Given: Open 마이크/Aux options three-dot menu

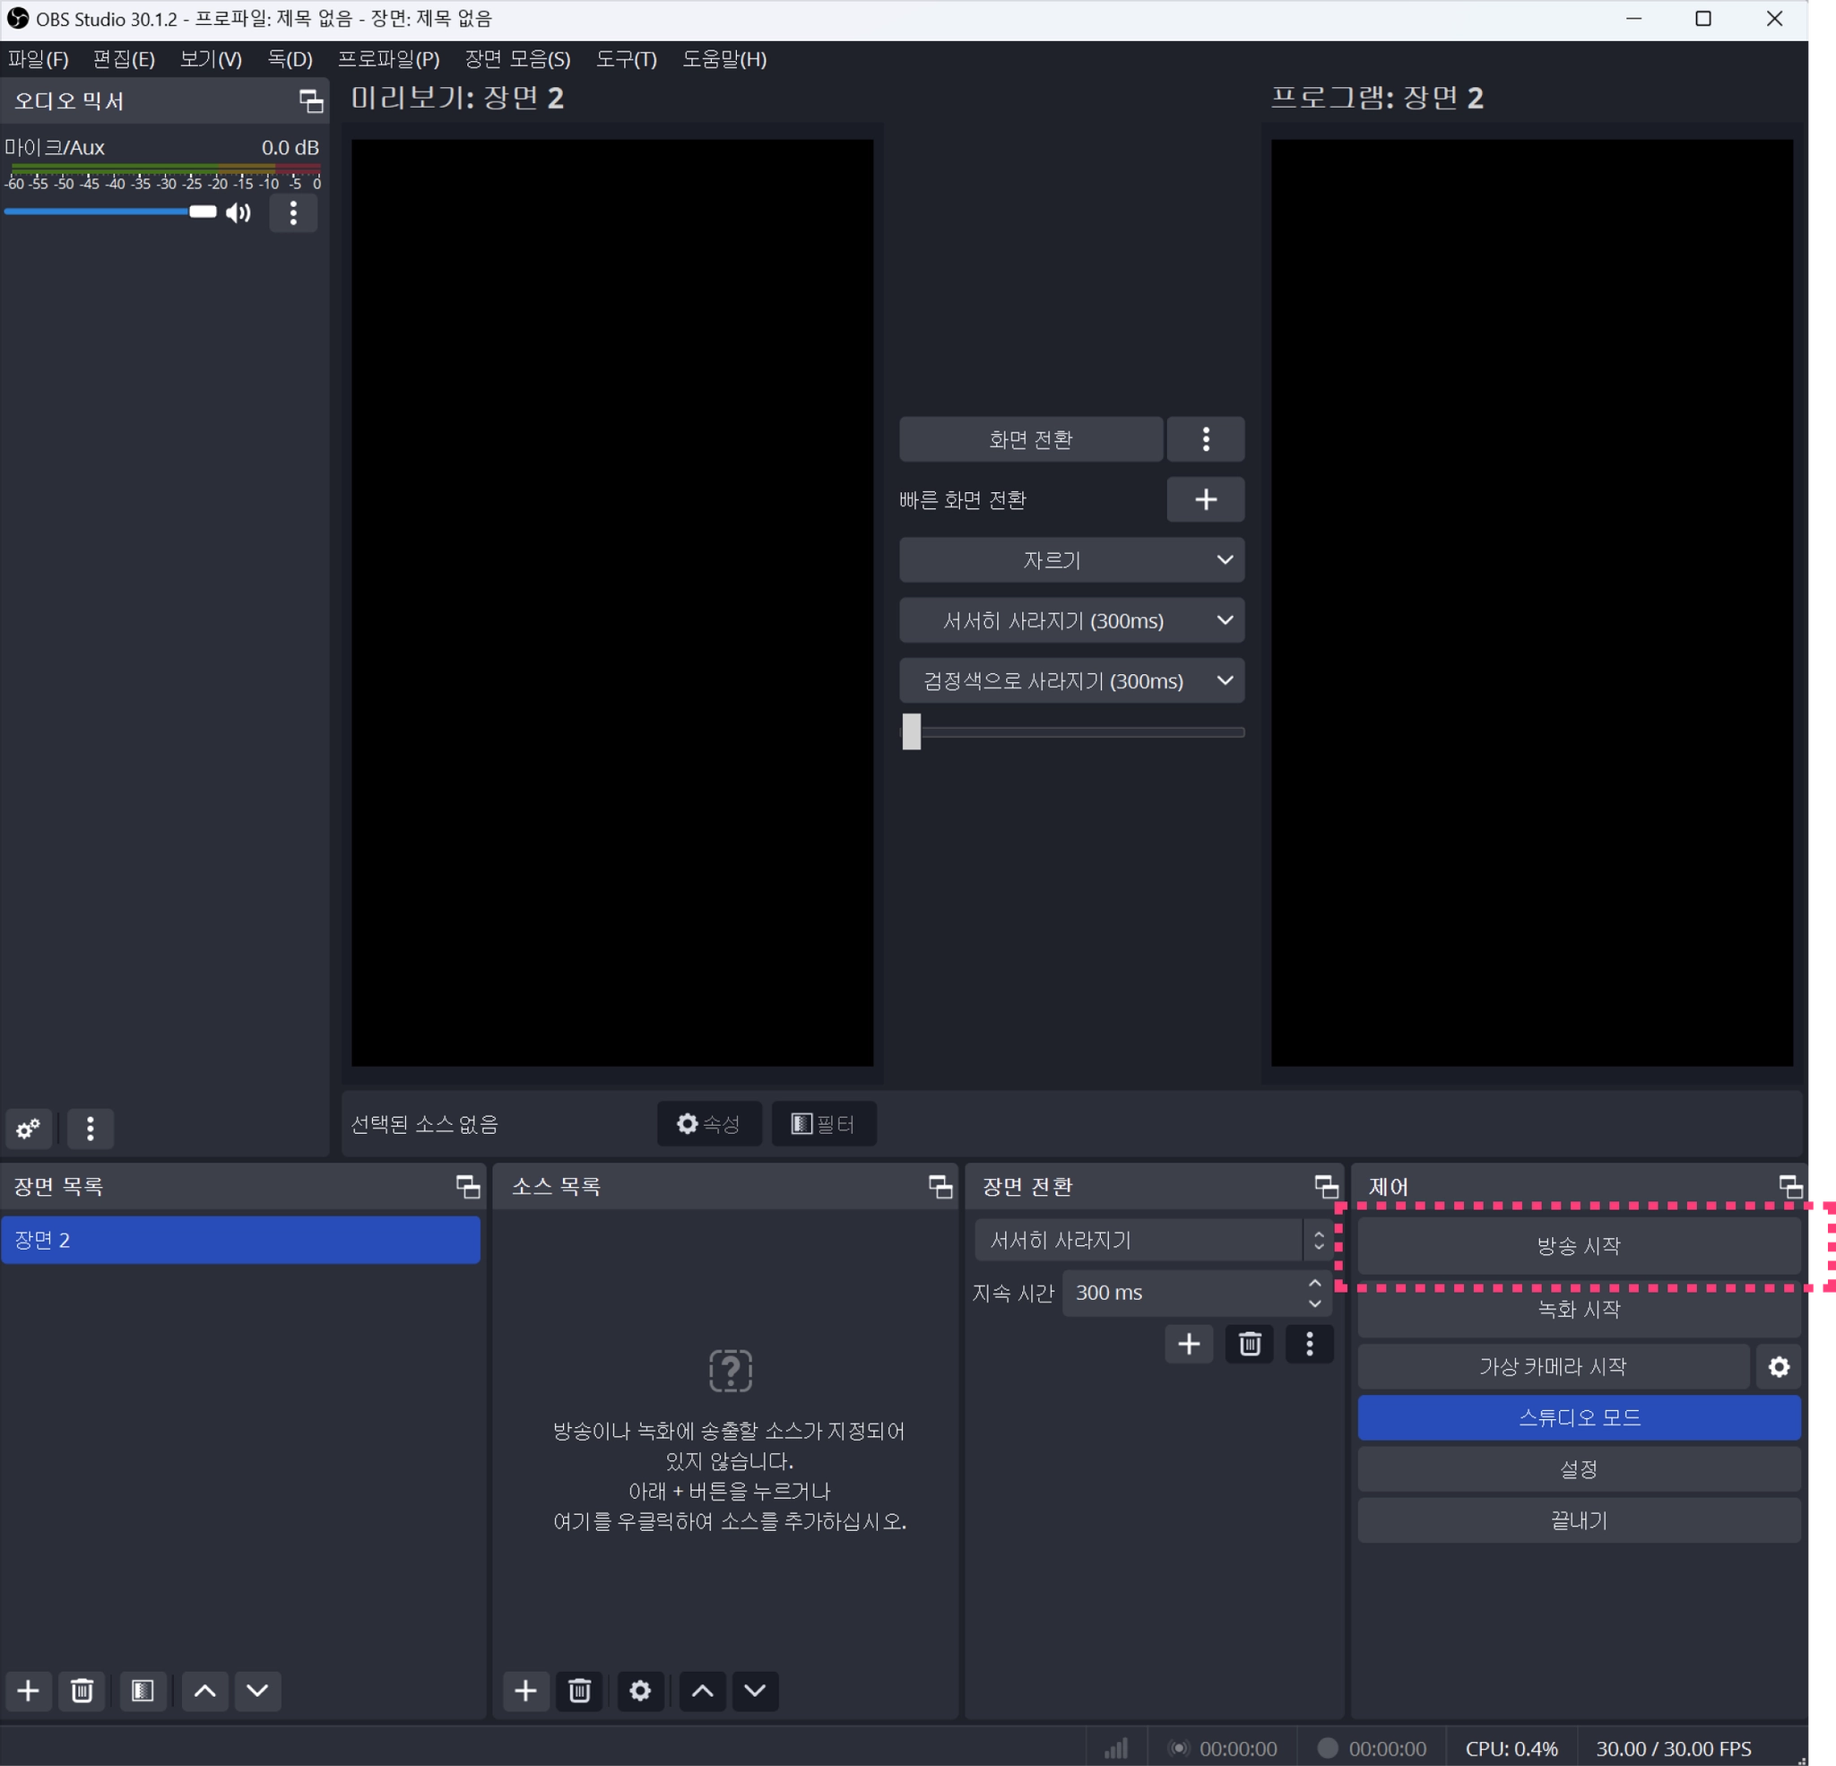Looking at the screenshot, I should pyautogui.click(x=293, y=212).
